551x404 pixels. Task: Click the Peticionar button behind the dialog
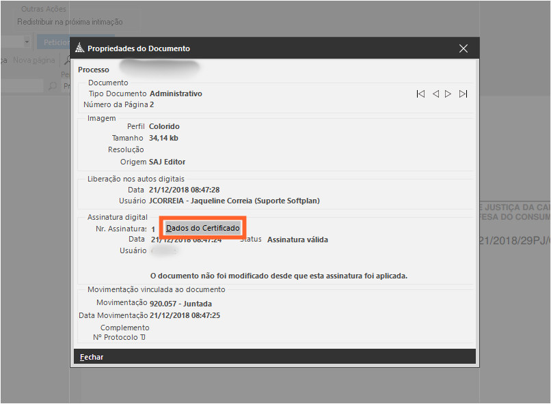point(53,42)
